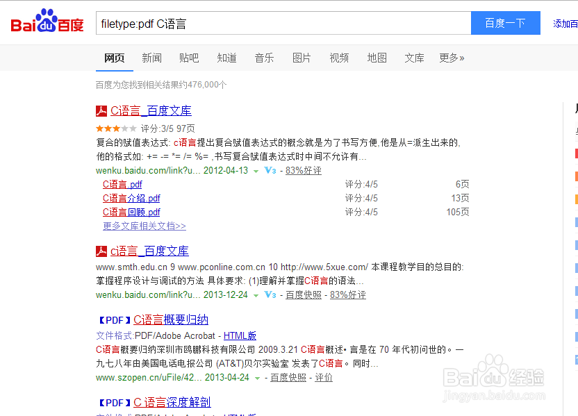
Task: Click the 【PDF】 tag before C语言概要归纳
Action: (115, 320)
